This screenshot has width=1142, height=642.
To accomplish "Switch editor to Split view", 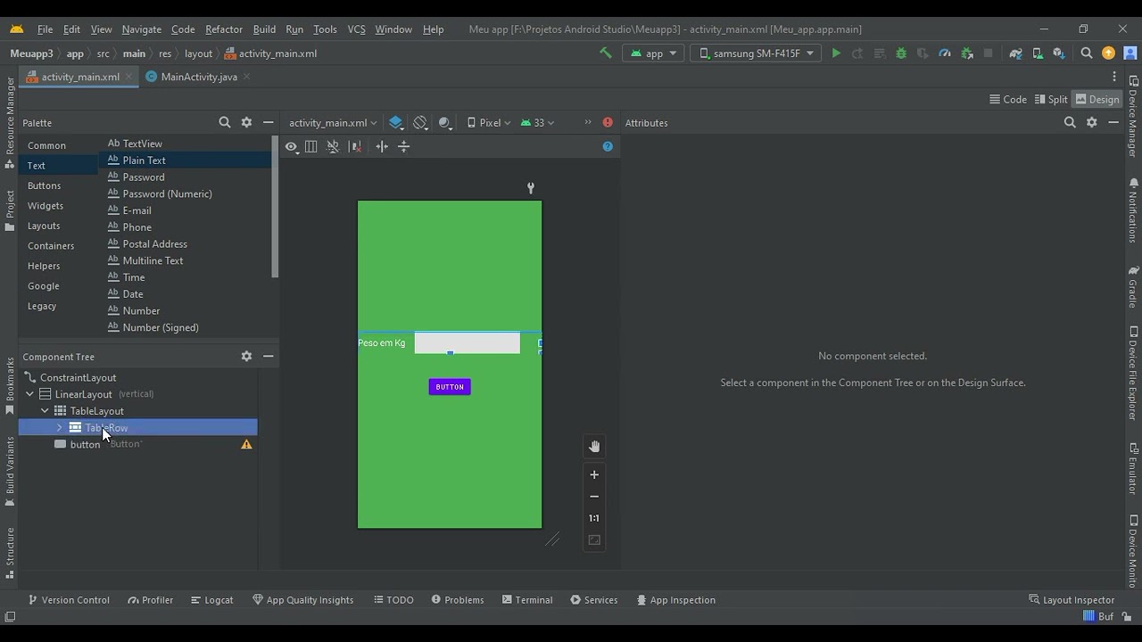I will [x=1051, y=99].
